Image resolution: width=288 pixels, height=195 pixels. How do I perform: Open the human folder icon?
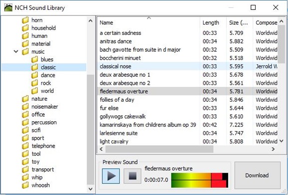[25, 36]
